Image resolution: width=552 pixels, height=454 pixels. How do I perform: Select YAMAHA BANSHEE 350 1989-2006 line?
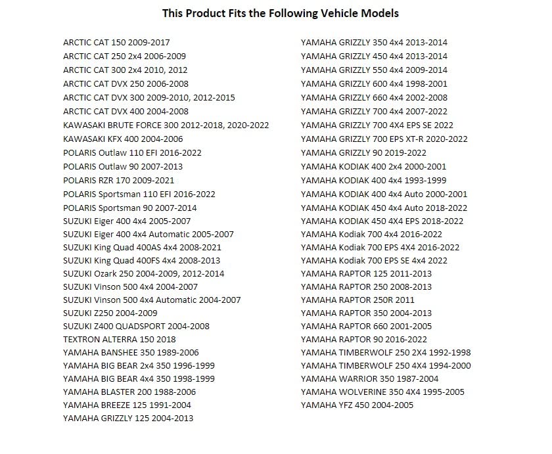point(131,353)
